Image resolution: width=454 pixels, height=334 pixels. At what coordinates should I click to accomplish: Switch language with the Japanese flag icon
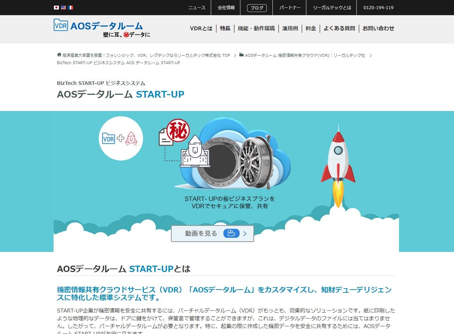point(56,7)
